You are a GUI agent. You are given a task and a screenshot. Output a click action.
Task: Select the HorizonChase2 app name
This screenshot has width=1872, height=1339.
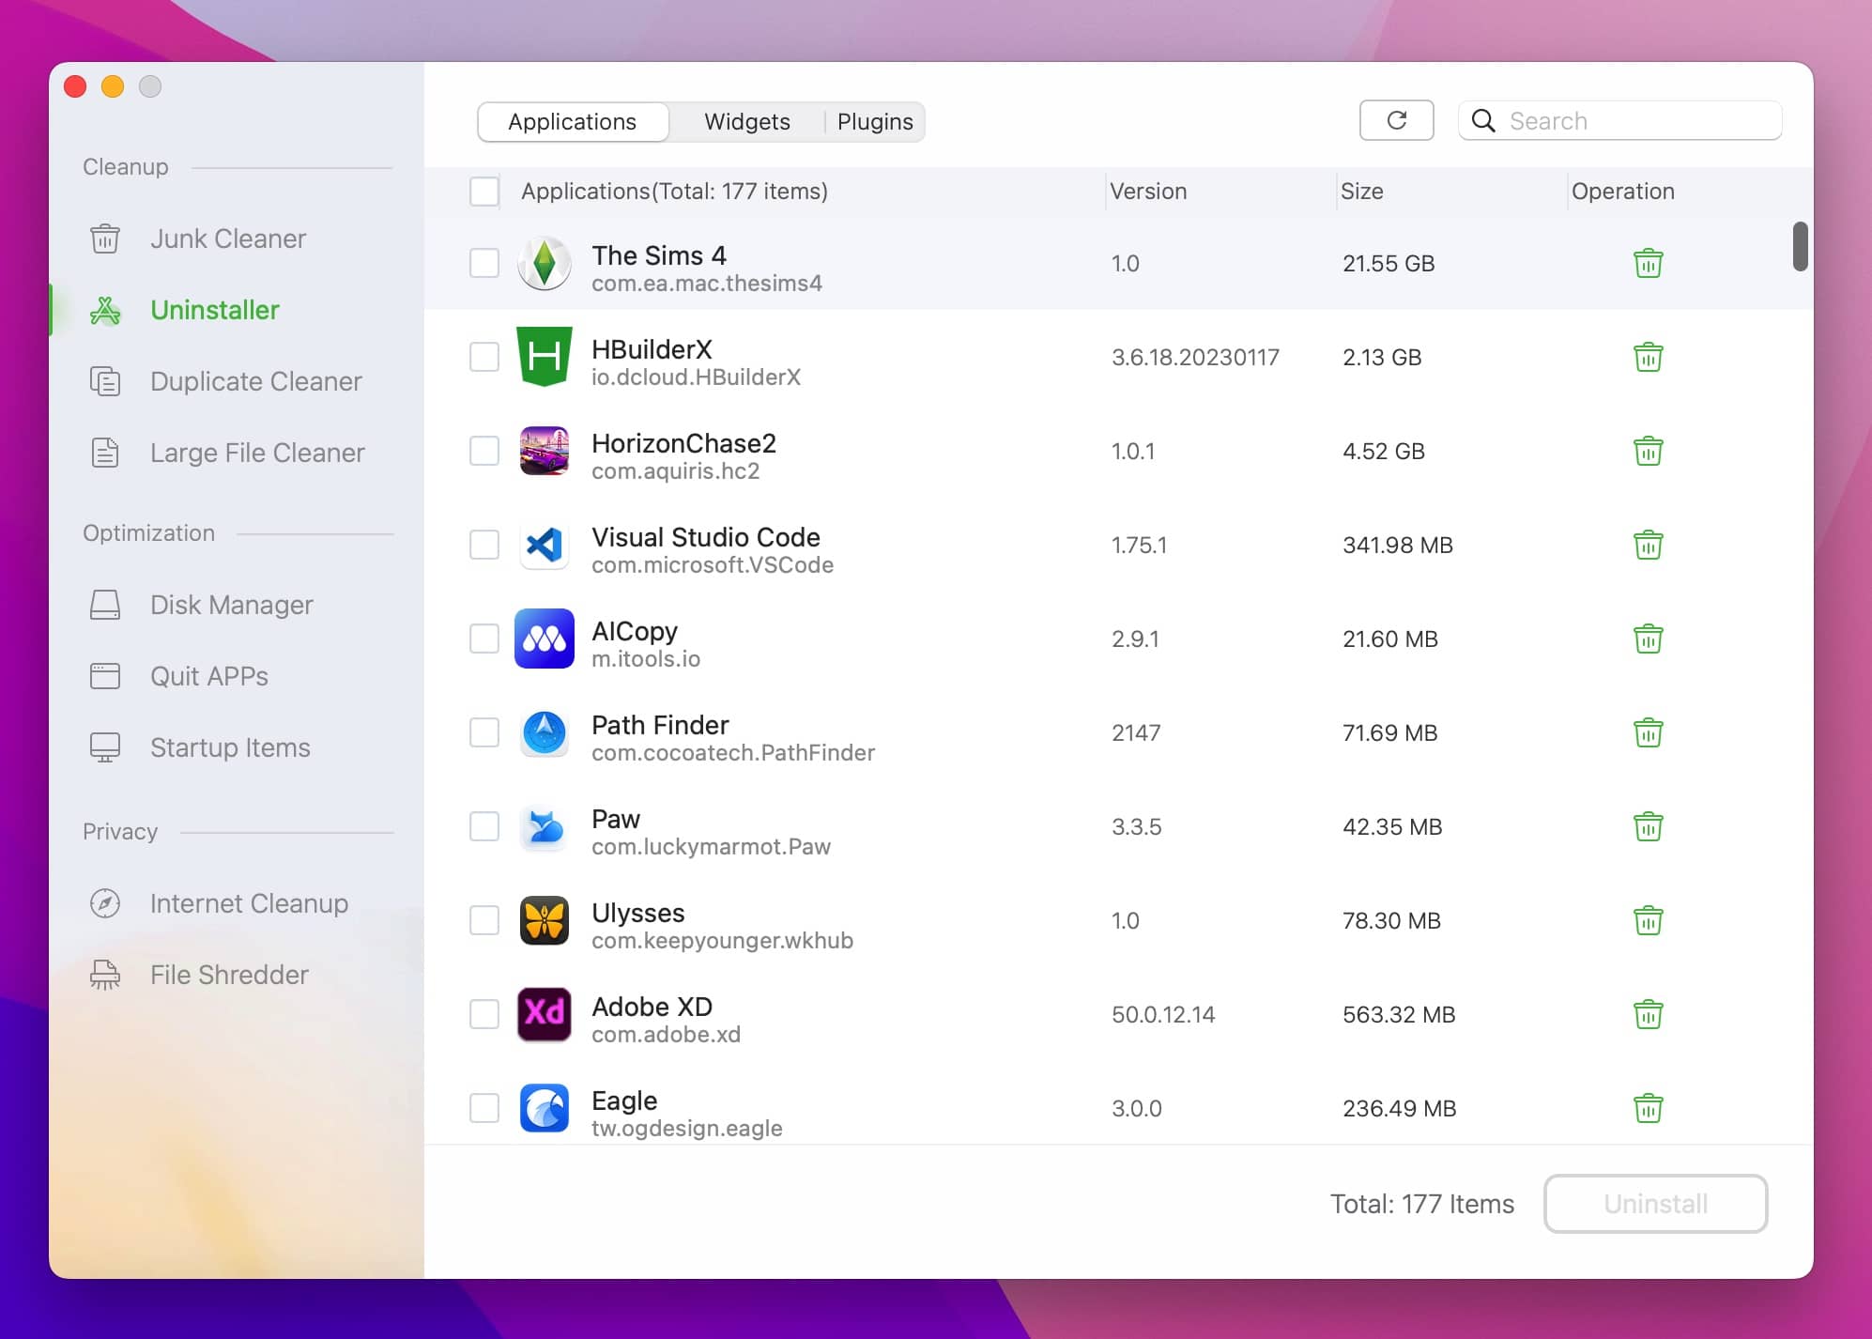tap(683, 443)
